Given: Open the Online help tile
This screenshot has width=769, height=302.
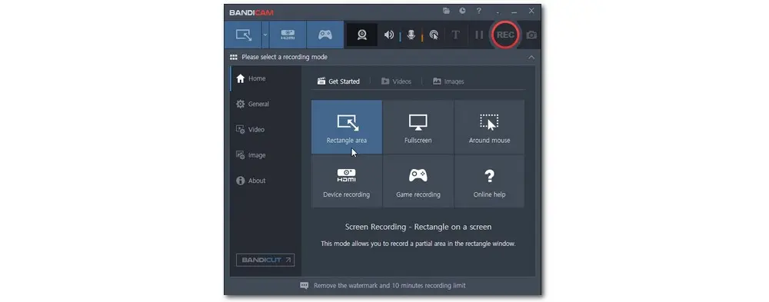Looking at the screenshot, I should click(x=489, y=181).
